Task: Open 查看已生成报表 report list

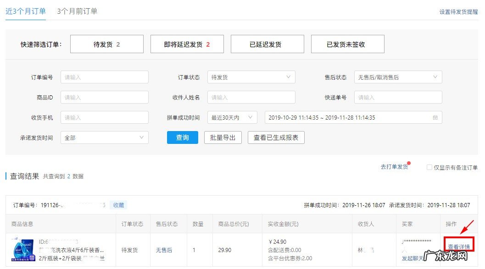Action: (276, 137)
